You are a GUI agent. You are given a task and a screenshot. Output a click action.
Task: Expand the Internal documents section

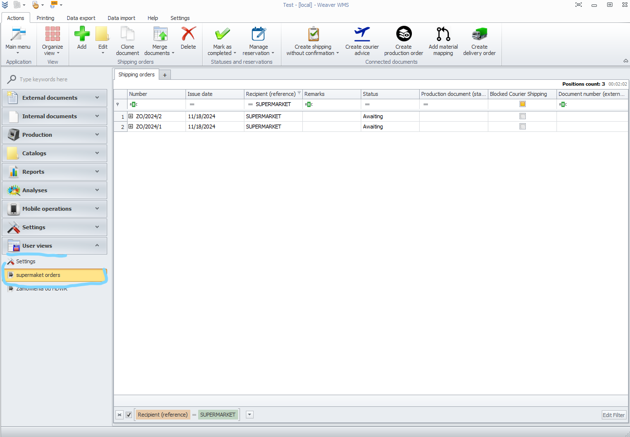pos(55,116)
